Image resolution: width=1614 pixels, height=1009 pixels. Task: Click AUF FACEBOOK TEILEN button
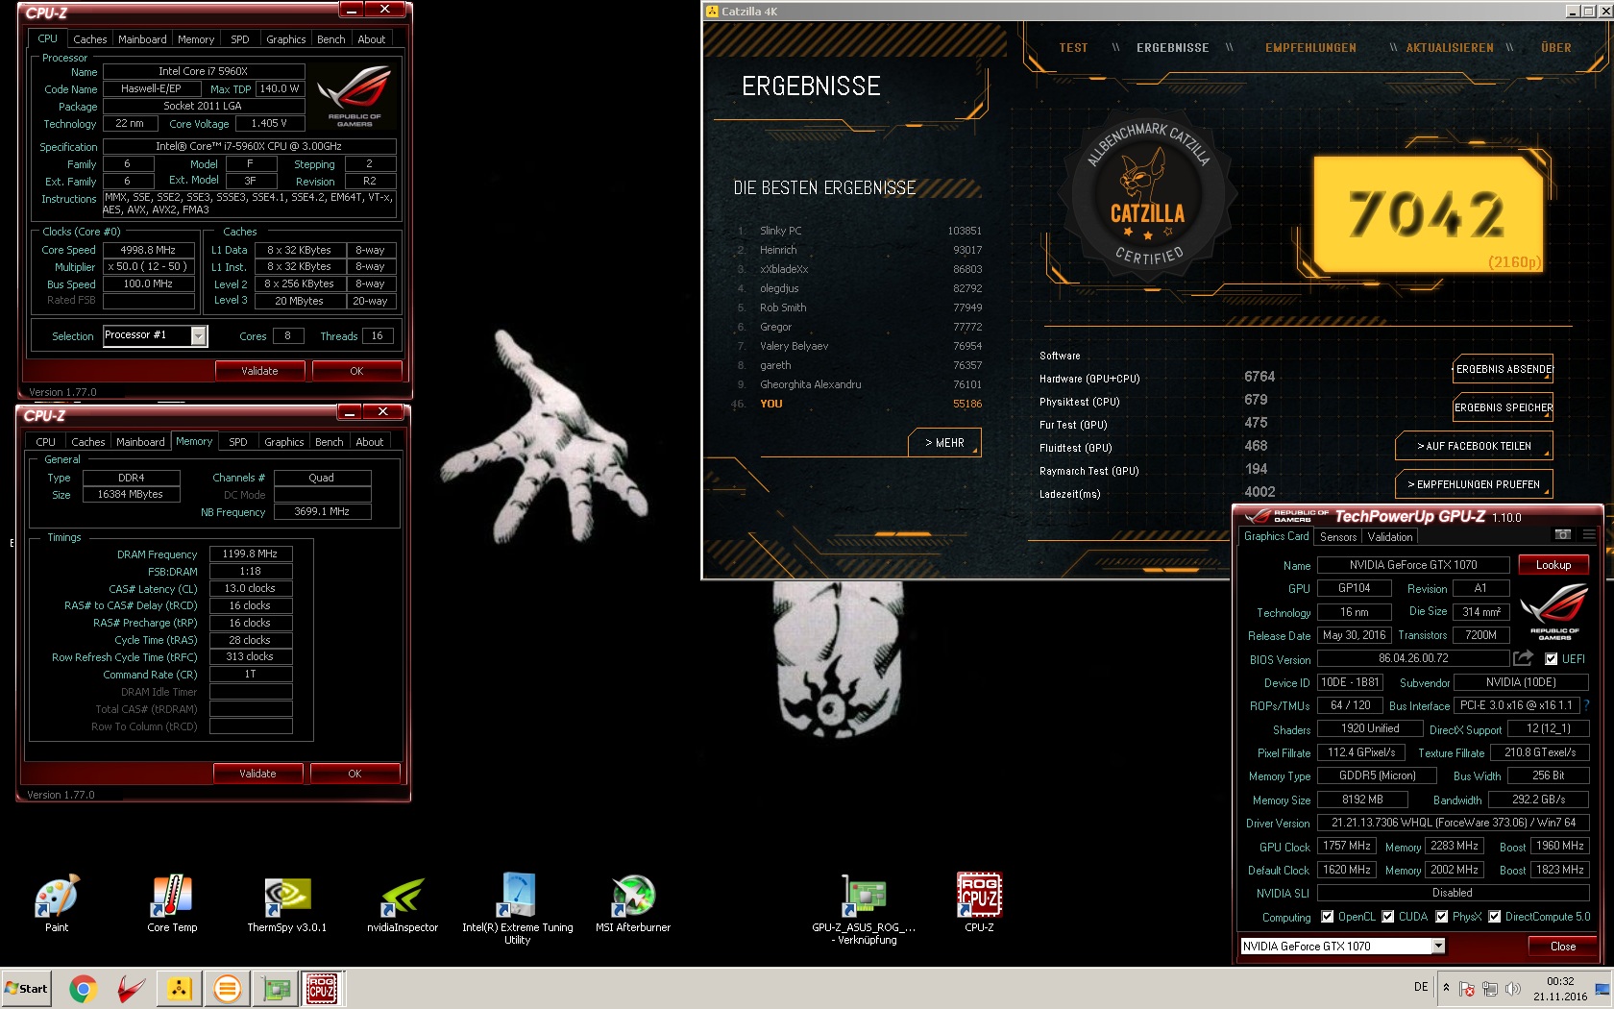[x=1474, y=446]
